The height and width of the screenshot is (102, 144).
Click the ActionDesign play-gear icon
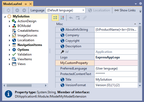[x=14, y=21]
